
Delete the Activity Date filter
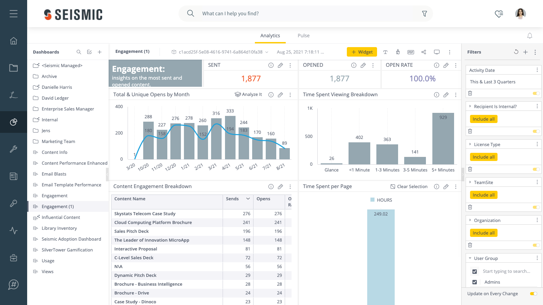[x=470, y=93]
